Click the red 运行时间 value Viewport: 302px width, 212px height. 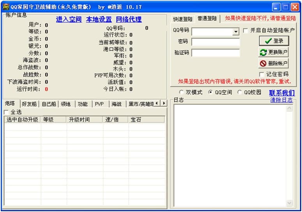(x=46, y=89)
